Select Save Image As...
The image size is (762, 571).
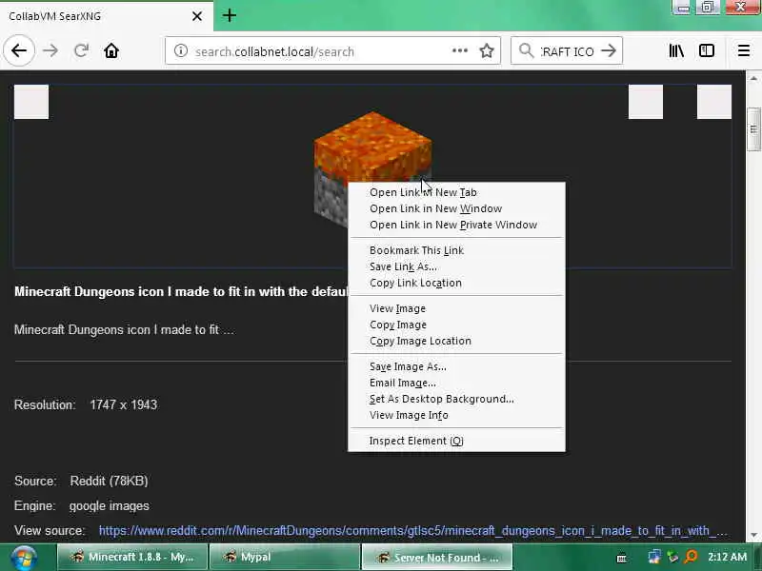pyautogui.click(x=456, y=366)
